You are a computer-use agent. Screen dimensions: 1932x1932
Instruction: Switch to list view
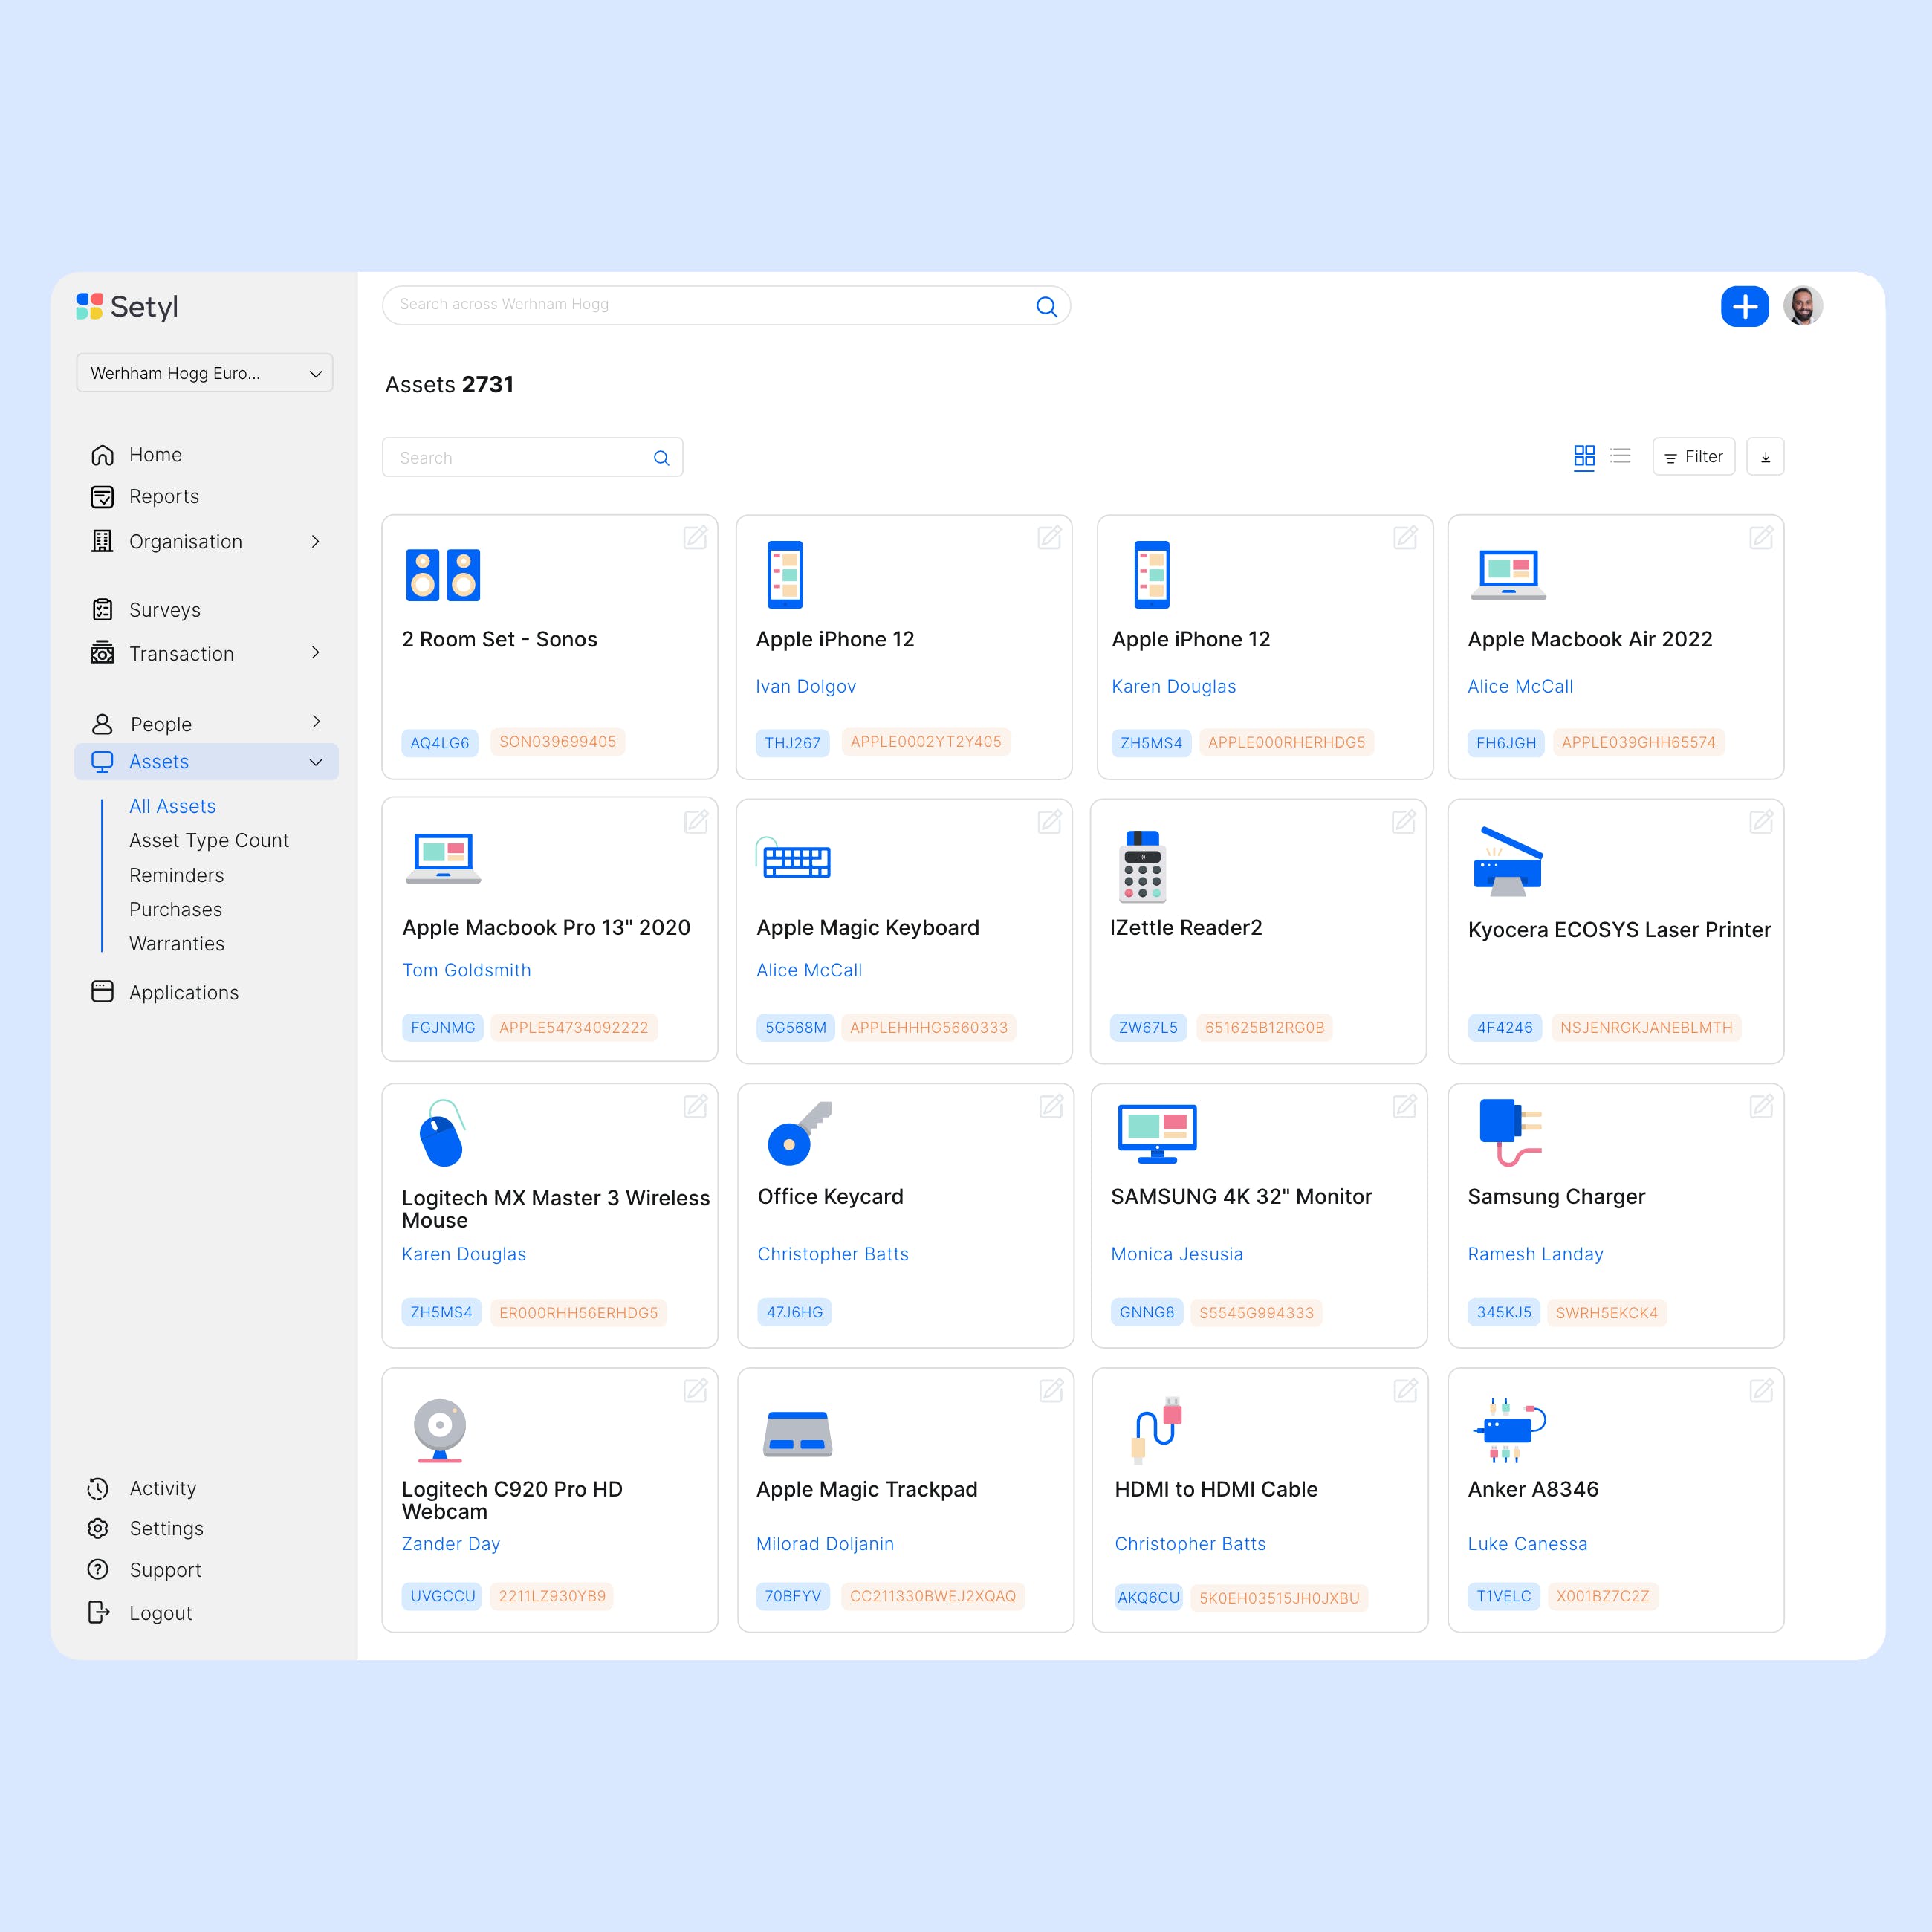1621,457
